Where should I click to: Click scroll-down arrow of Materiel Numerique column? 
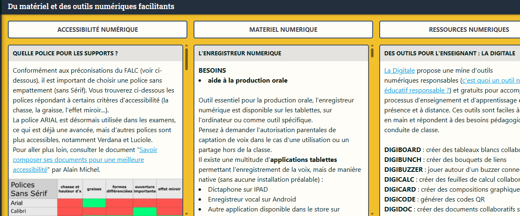point(372,214)
